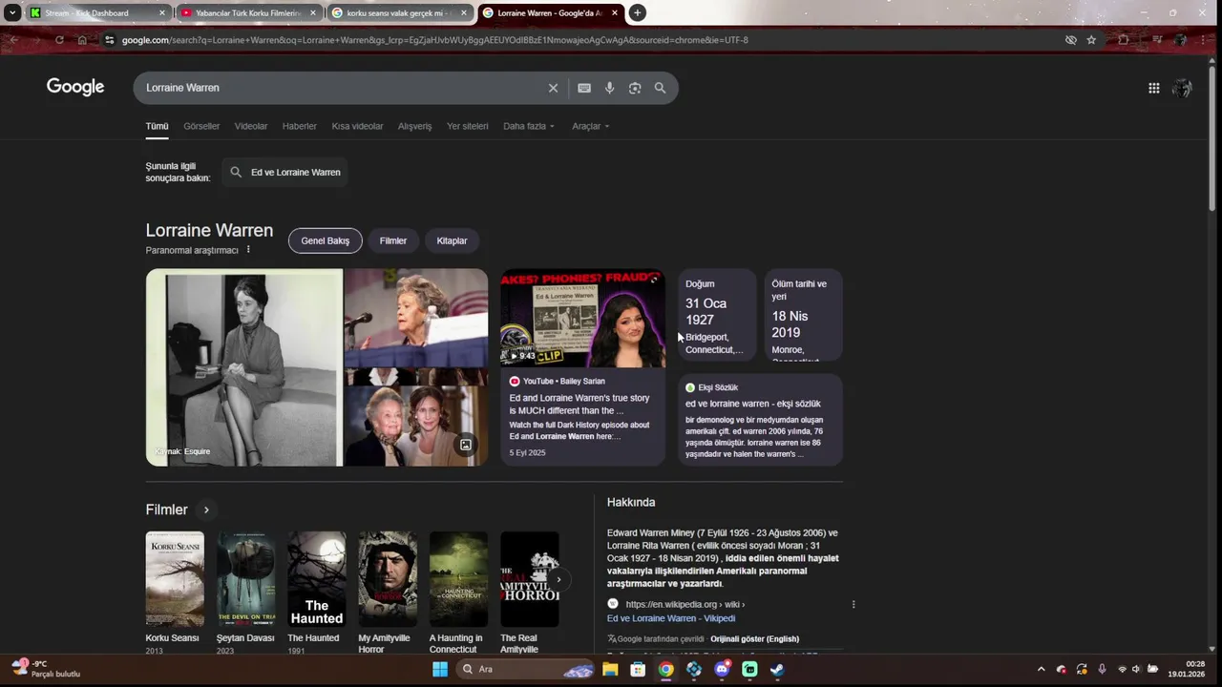The image size is (1222, 687).
Task: Switch to the Yer siteleri tab
Action: (x=468, y=126)
